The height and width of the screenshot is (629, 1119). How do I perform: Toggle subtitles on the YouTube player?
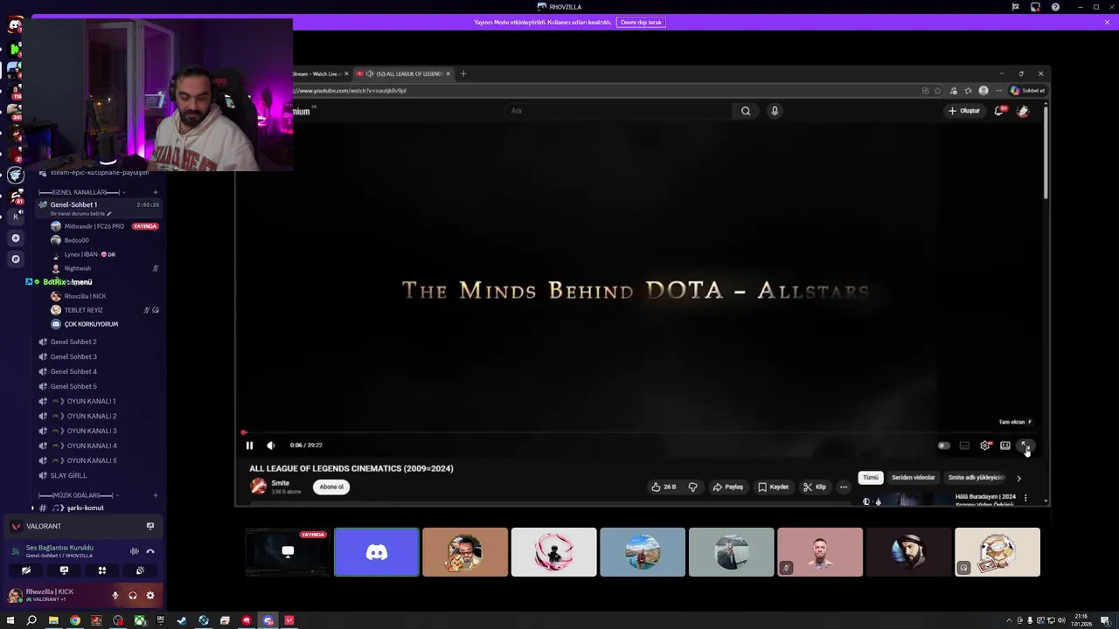click(x=964, y=446)
